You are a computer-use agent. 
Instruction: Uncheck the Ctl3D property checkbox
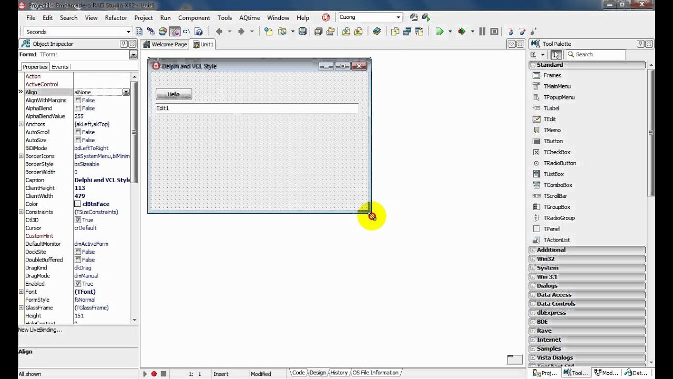pyautogui.click(x=78, y=220)
